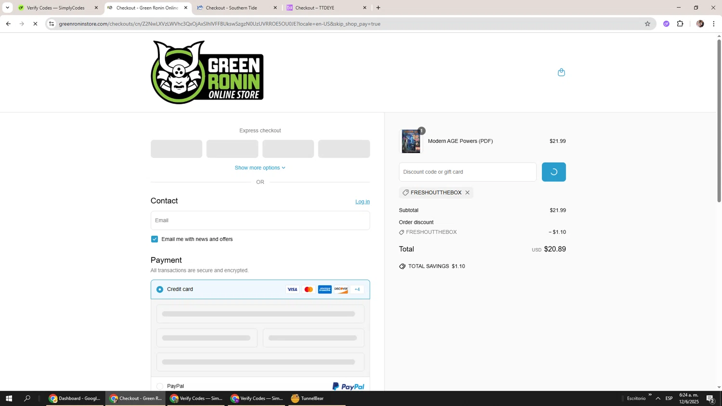Close the Checkout – TTDEYE tab

[365, 8]
